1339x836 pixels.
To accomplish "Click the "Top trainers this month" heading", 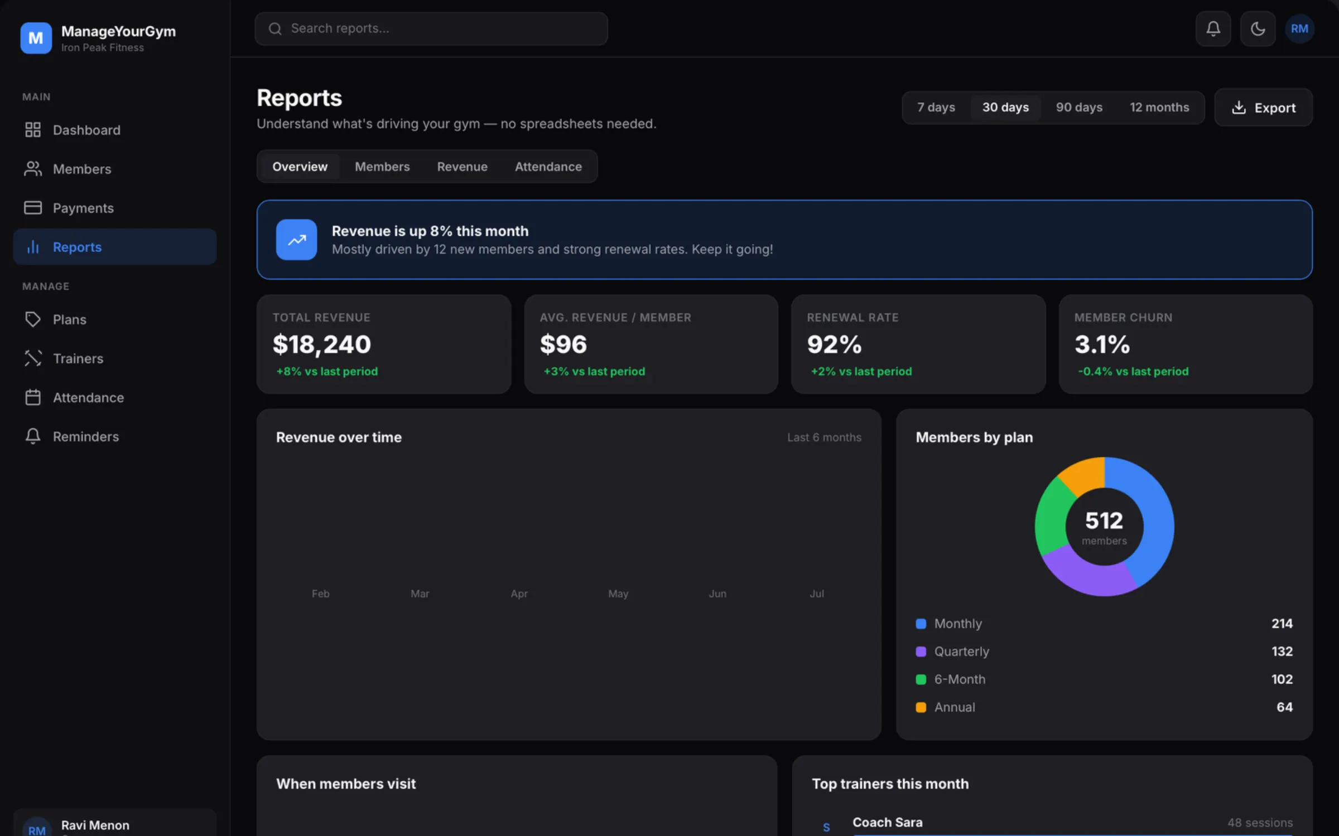I will click(890, 784).
